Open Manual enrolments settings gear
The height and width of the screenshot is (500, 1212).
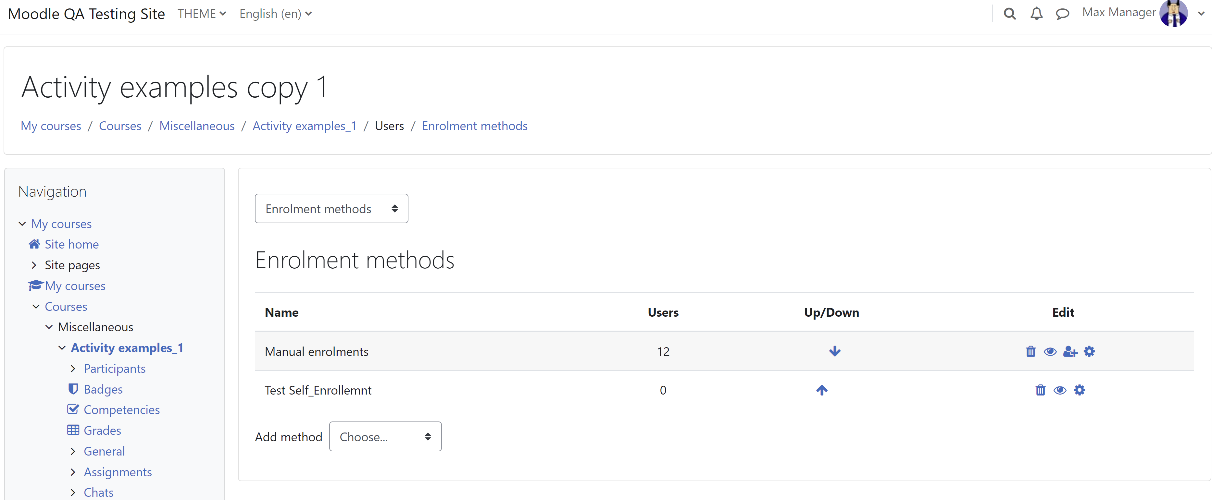click(x=1089, y=351)
